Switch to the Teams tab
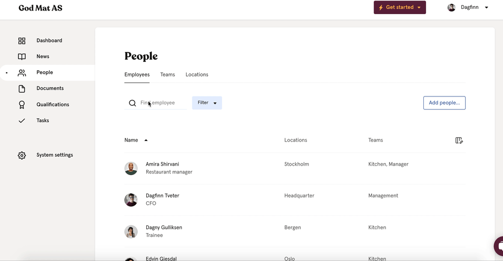Image resolution: width=503 pixels, height=261 pixels. (168, 74)
